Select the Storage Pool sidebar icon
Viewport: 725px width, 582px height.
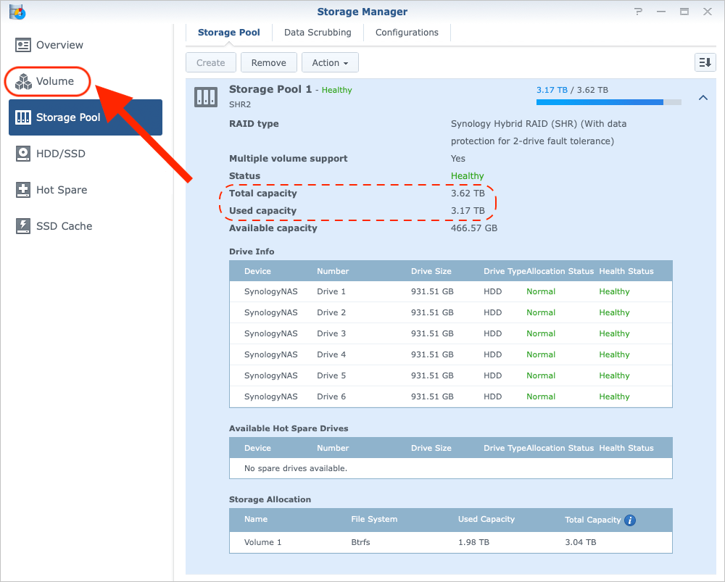(x=23, y=117)
